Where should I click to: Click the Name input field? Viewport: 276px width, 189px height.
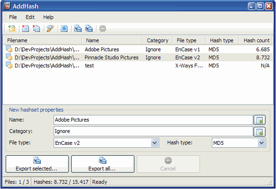click(153, 120)
